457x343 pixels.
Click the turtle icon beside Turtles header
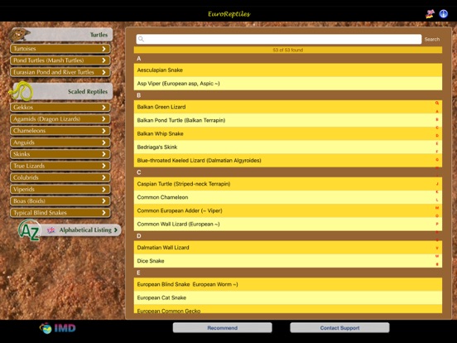click(20, 35)
